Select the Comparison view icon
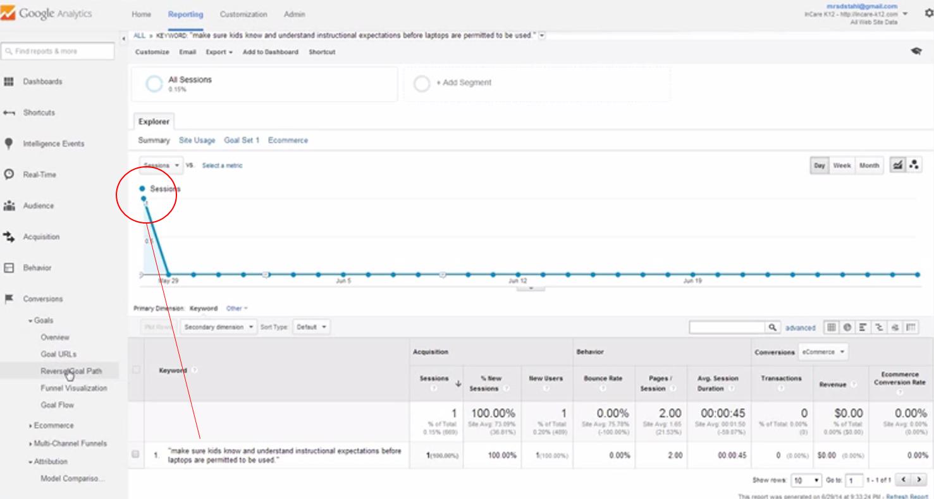Viewport: 934px width, 499px height. click(x=879, y=327)
